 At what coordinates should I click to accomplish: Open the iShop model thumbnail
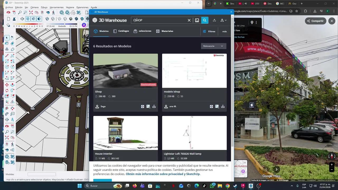coord(125,71)
